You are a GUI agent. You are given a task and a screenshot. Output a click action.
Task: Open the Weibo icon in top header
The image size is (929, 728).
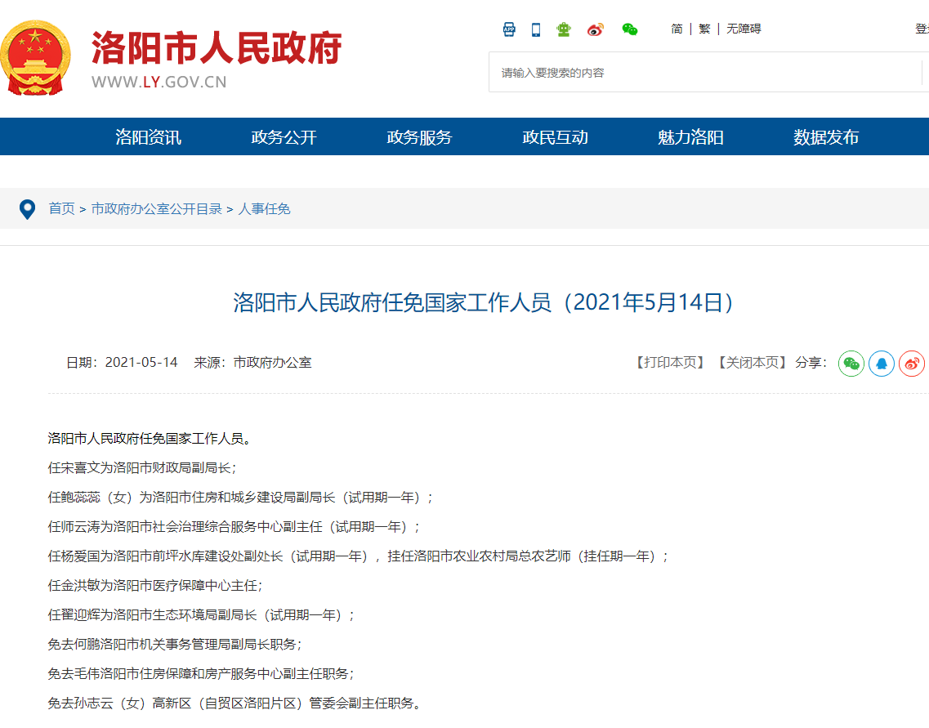pyautogui.click(x=595, y=29)
